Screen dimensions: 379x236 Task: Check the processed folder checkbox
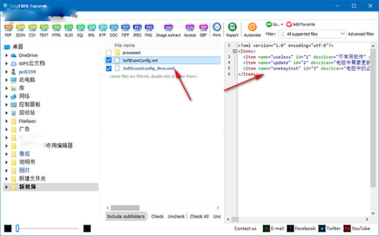(x=109, y=52)
